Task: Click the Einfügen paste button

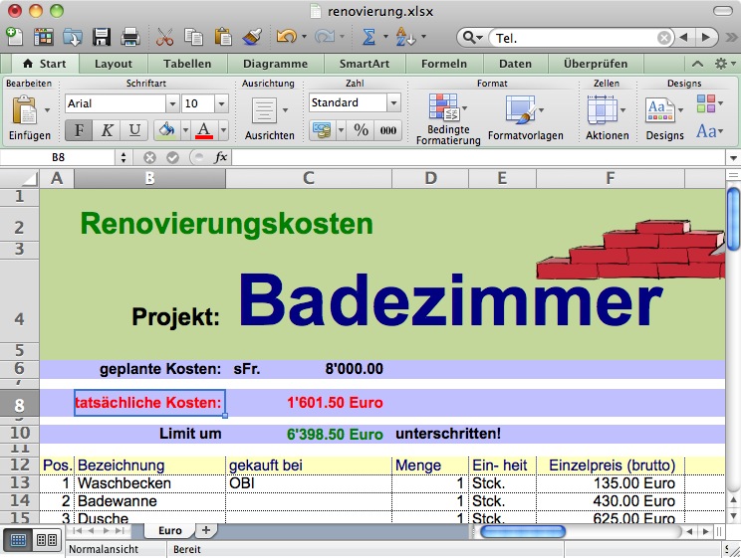Action: tap(28, 118)
